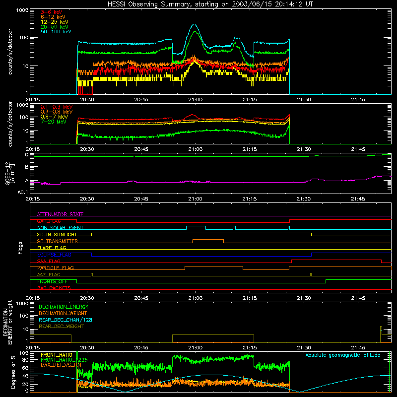This screenshot has height=397, width=397.
Task: Click the DECIMATION ENERGY or weight axis title
Action: pyautogui.click(x=7, y=322)
